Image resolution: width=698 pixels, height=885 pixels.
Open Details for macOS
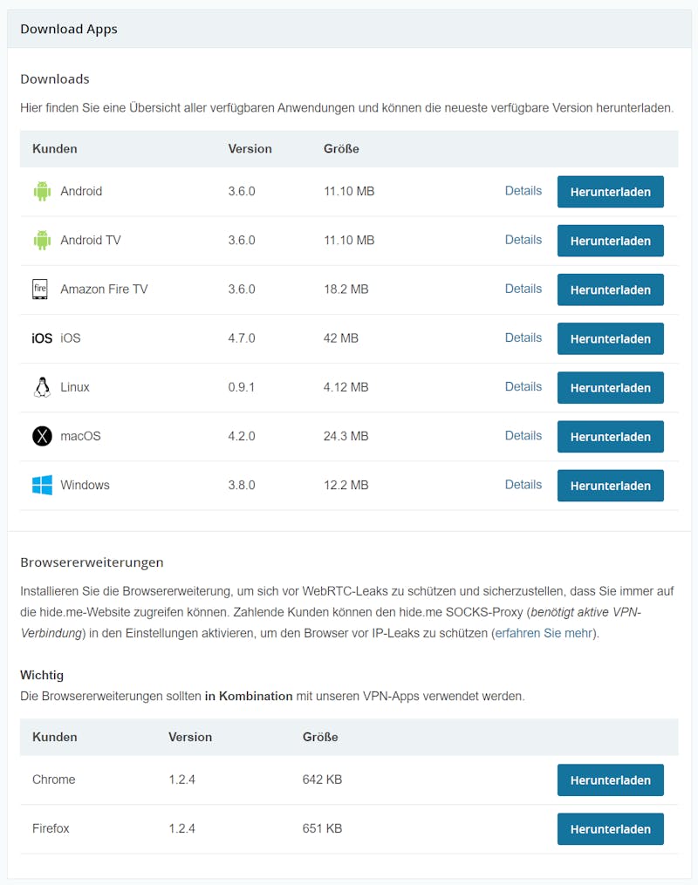[x=523, y=436]
